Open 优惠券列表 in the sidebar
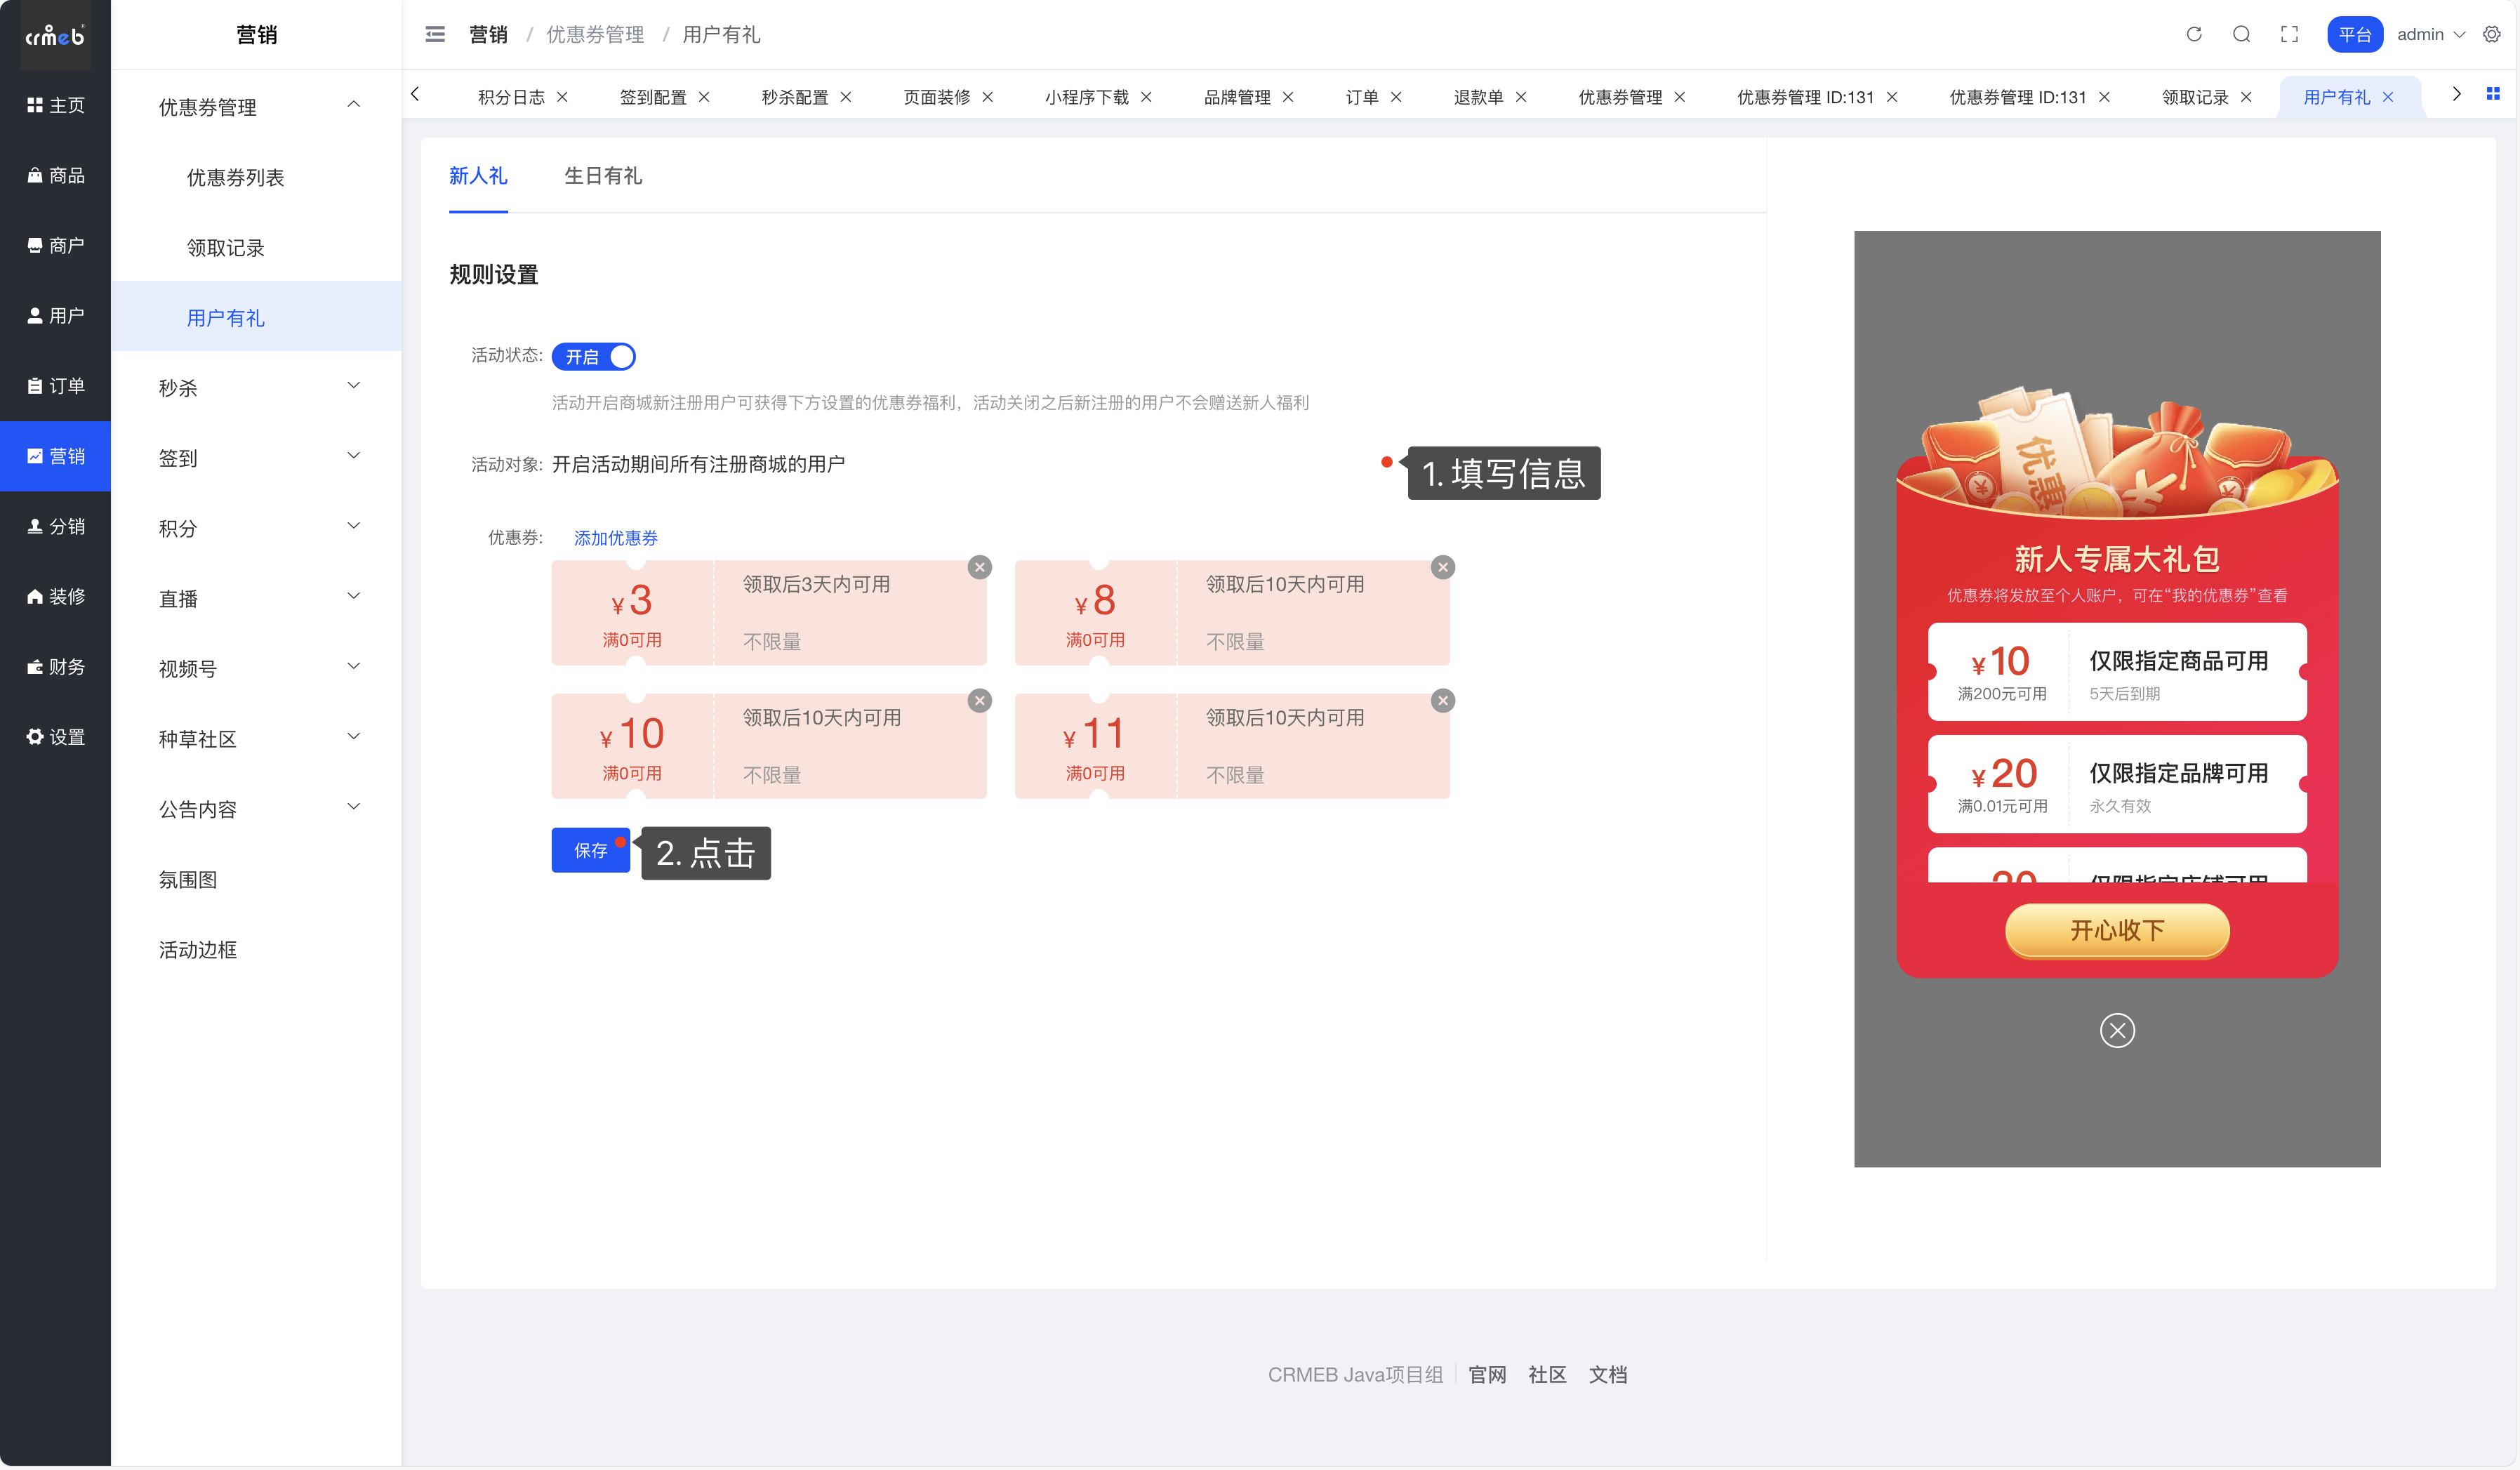The image size is (2520, 1470). (x=236, y=177)
